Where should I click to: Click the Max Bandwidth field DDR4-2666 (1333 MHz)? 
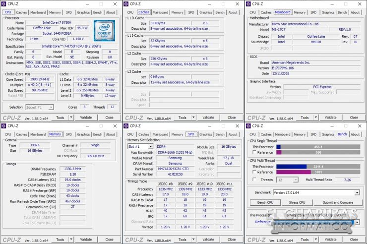[x=175, y=152]
